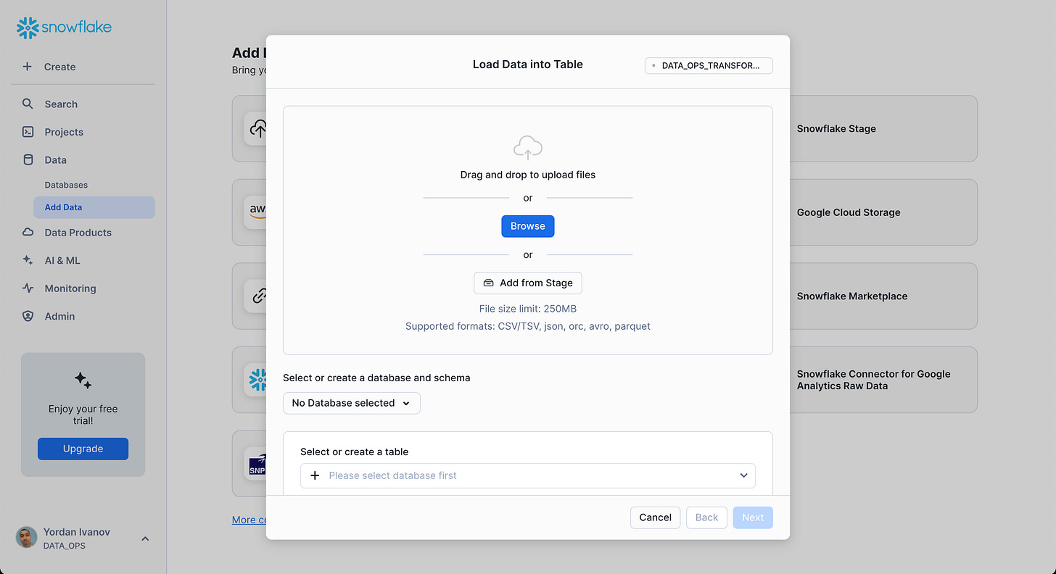Click the sparkle icon above free trial message
Screen dimensions: 1056x574
[x=83, y=380]
